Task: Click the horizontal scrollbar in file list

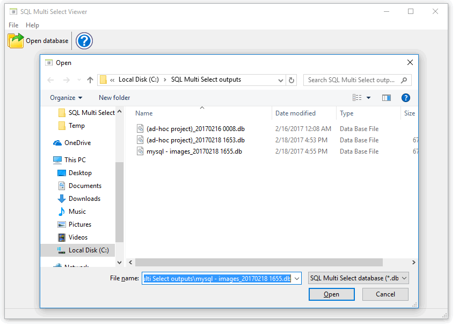Action: pos(258,263)
